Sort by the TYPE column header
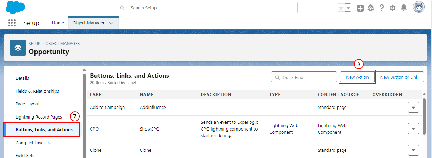Viewport: 432px width, 158px height. click(275, 95)
